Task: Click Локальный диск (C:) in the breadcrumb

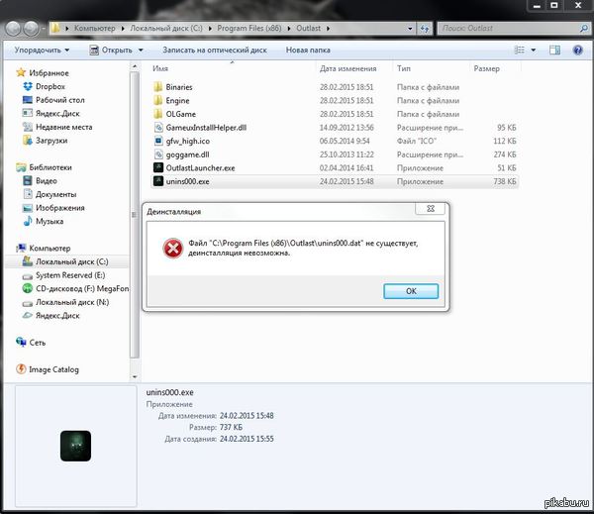Action: (x=166, y=29)
